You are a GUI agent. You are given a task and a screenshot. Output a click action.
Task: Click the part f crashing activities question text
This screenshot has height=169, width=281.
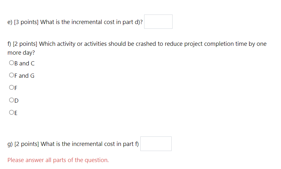coord(137,48)
